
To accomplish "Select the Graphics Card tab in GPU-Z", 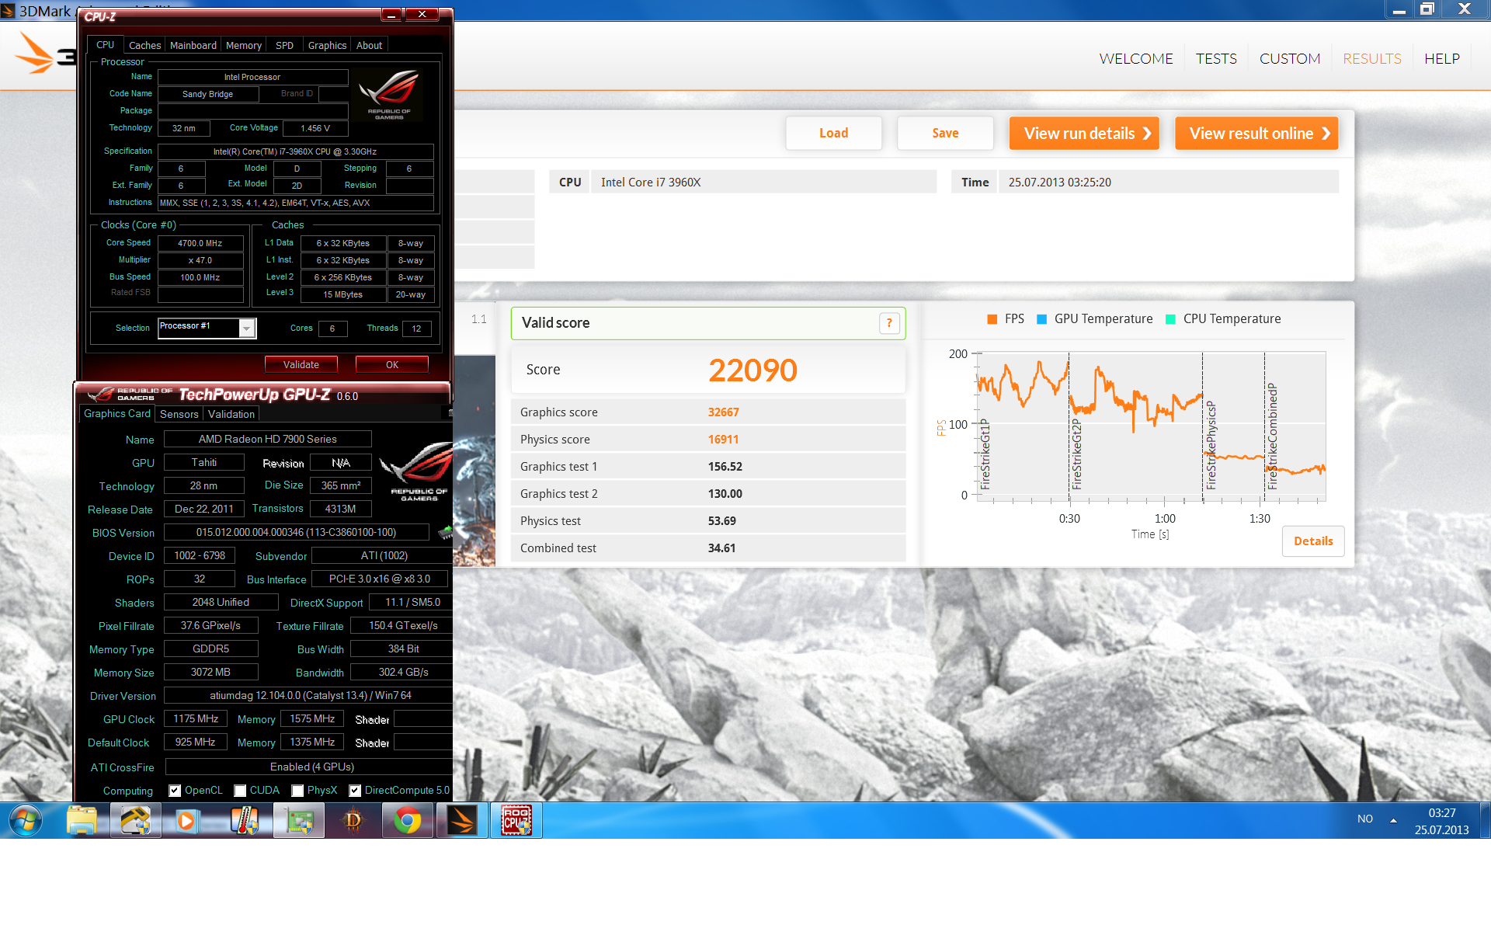I will [117, 414].
